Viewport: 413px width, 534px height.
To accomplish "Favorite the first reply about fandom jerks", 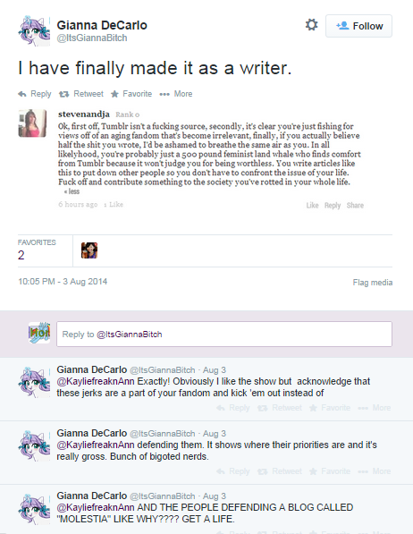I will point(330,408).
